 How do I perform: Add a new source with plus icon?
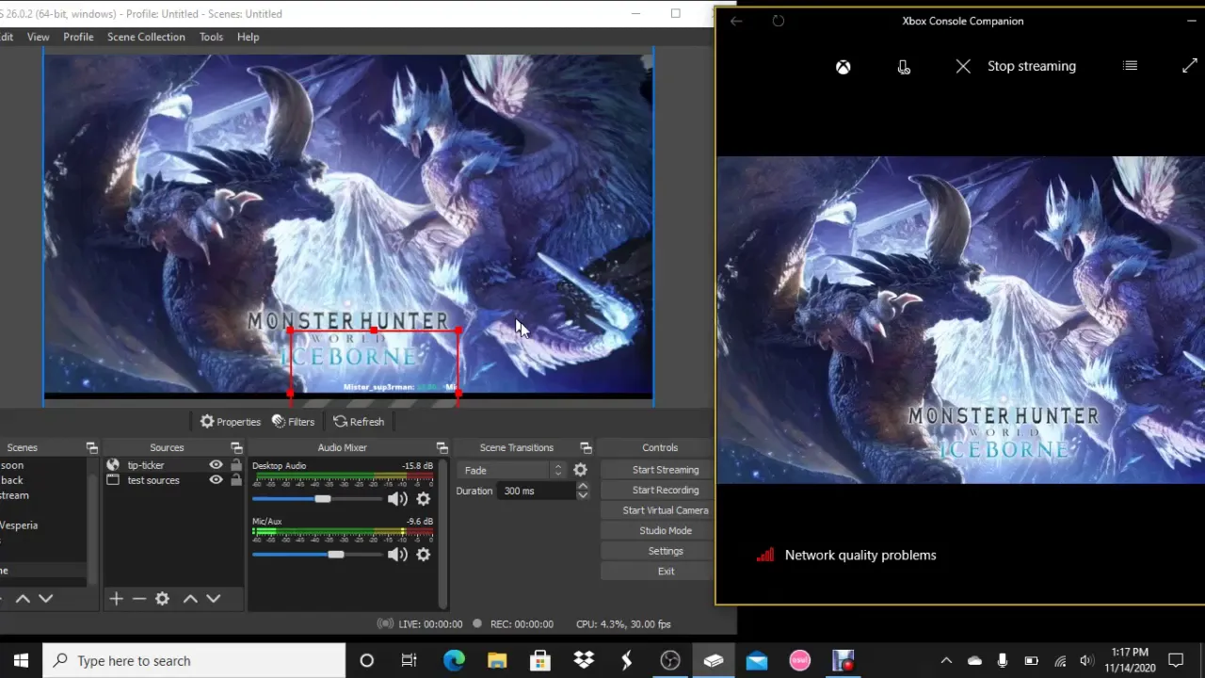click(x=116, y=599)
